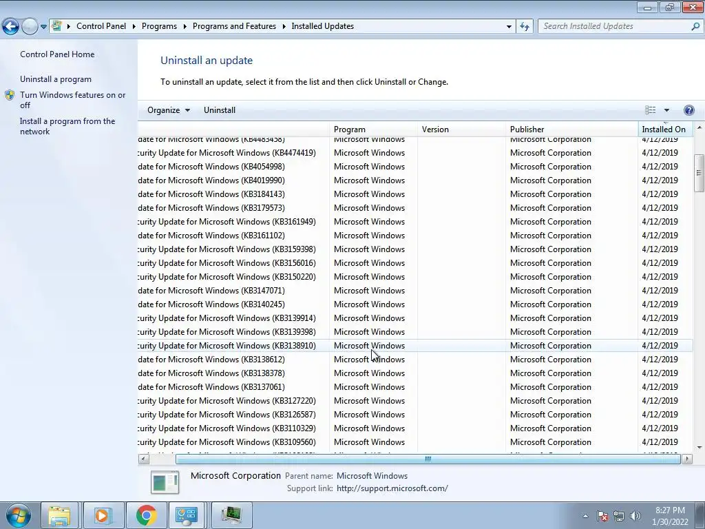Select Installed Updates breadcrumb
705x529 pixels.
pyautogui.click(x=322, y=26)
